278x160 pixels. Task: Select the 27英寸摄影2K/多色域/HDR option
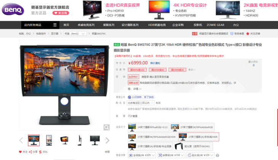click(199, 137)
